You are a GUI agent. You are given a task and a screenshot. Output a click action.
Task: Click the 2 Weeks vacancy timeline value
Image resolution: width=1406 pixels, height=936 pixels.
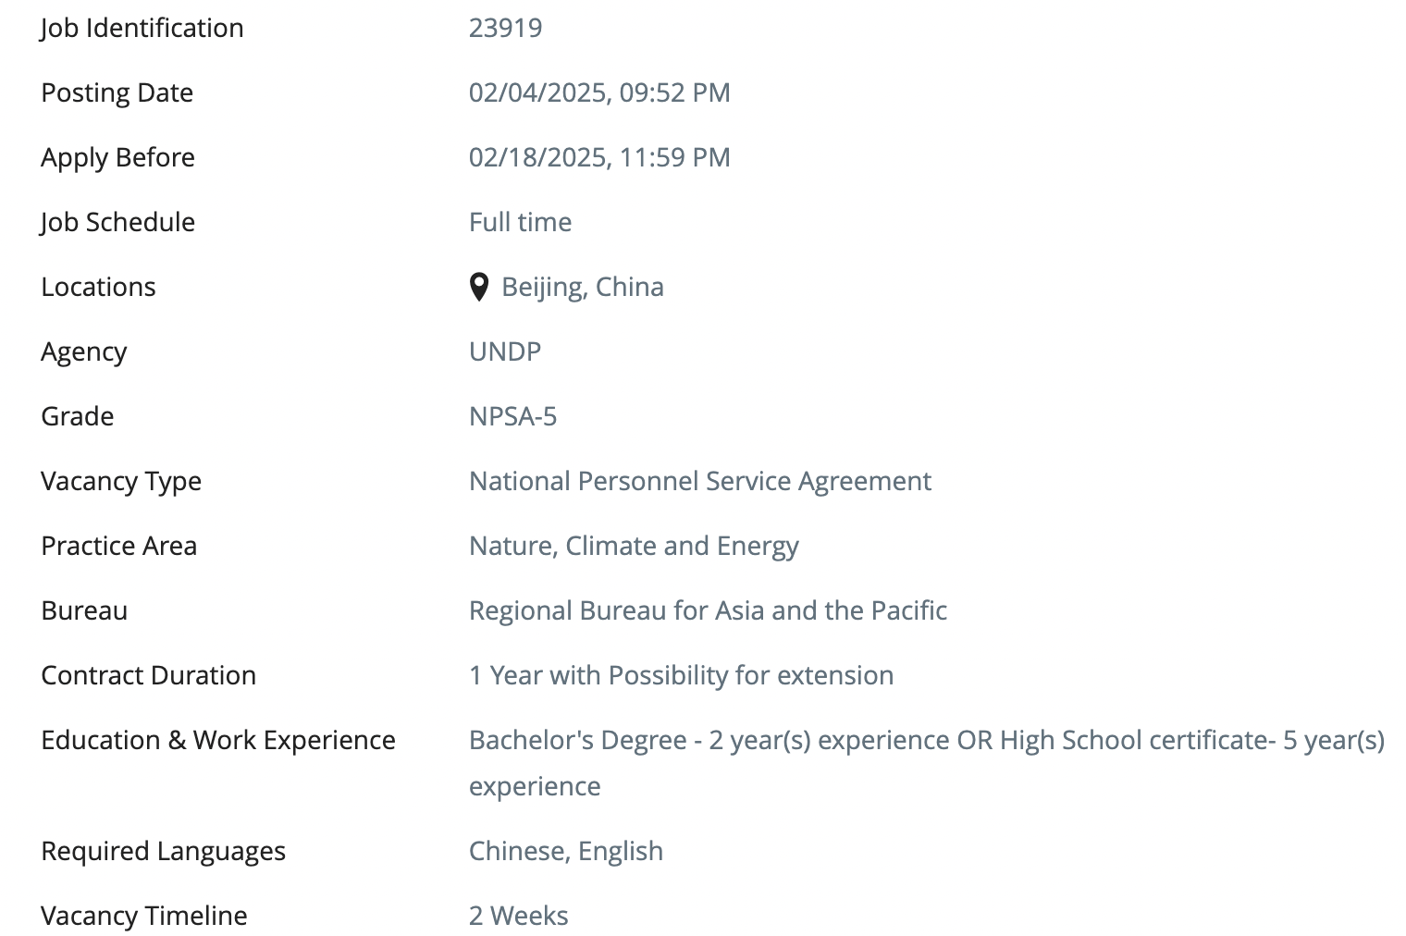519,916
